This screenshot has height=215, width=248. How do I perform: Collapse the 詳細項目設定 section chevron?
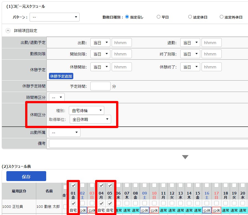(8, 31)
